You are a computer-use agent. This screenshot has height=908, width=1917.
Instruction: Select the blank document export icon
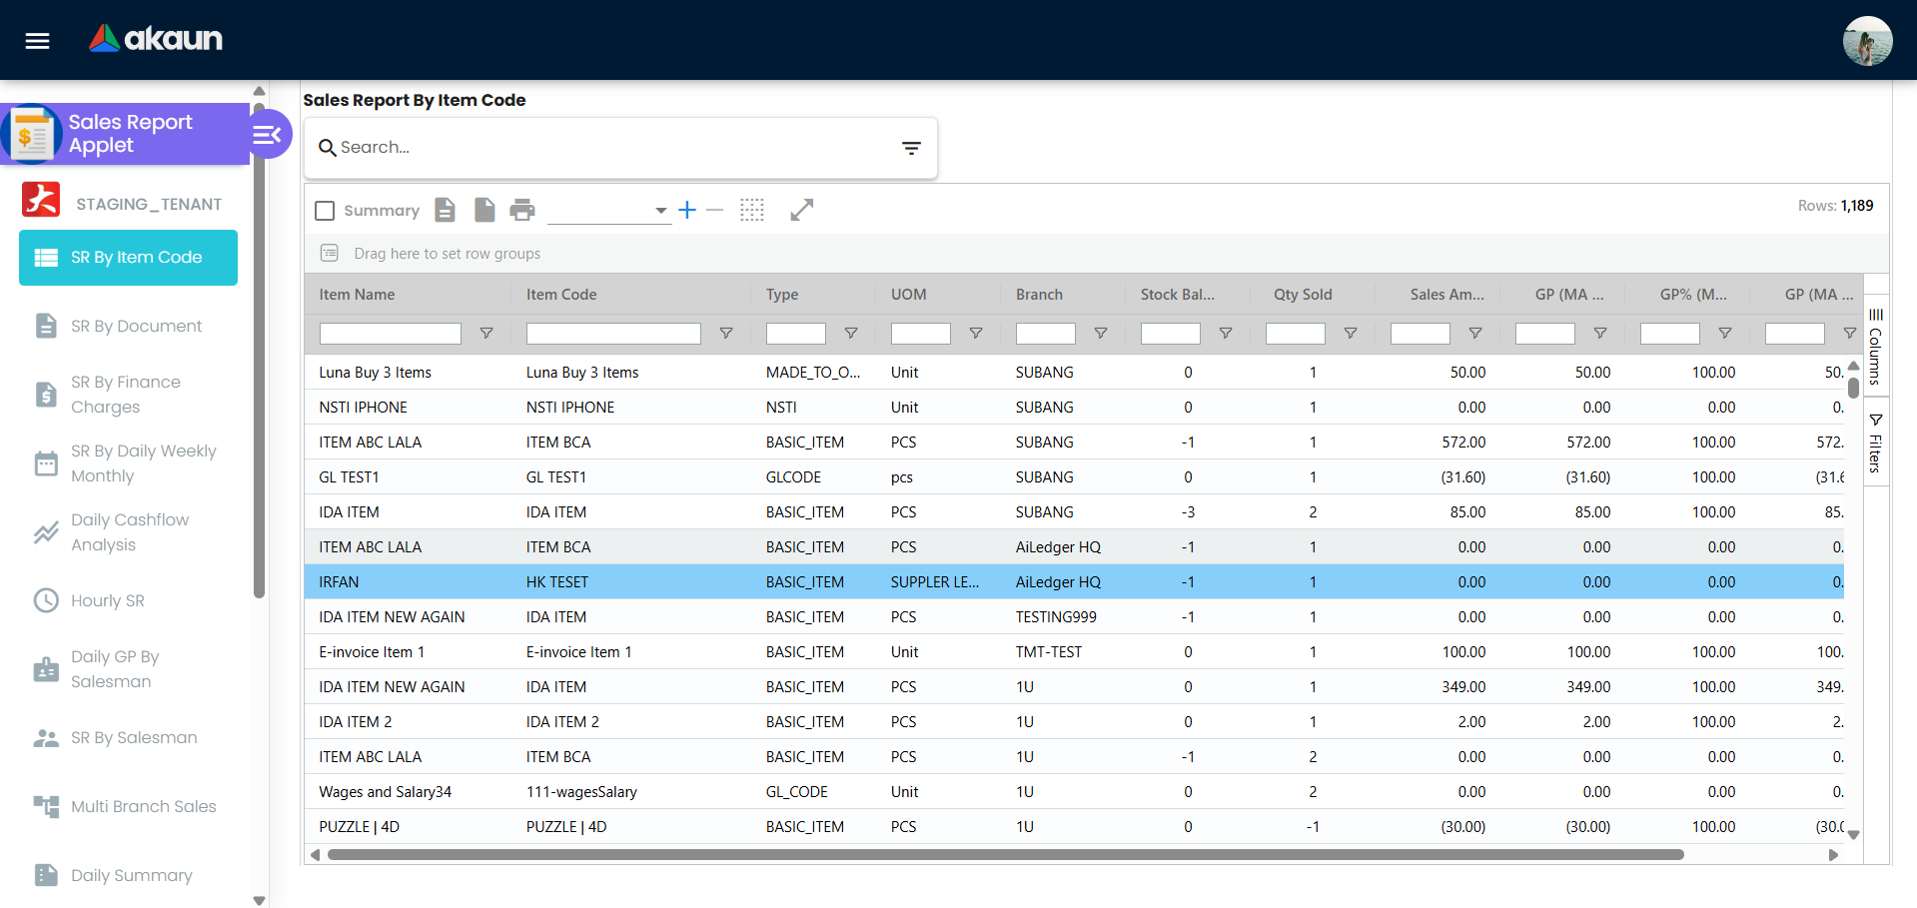click(x=484, y=210)
